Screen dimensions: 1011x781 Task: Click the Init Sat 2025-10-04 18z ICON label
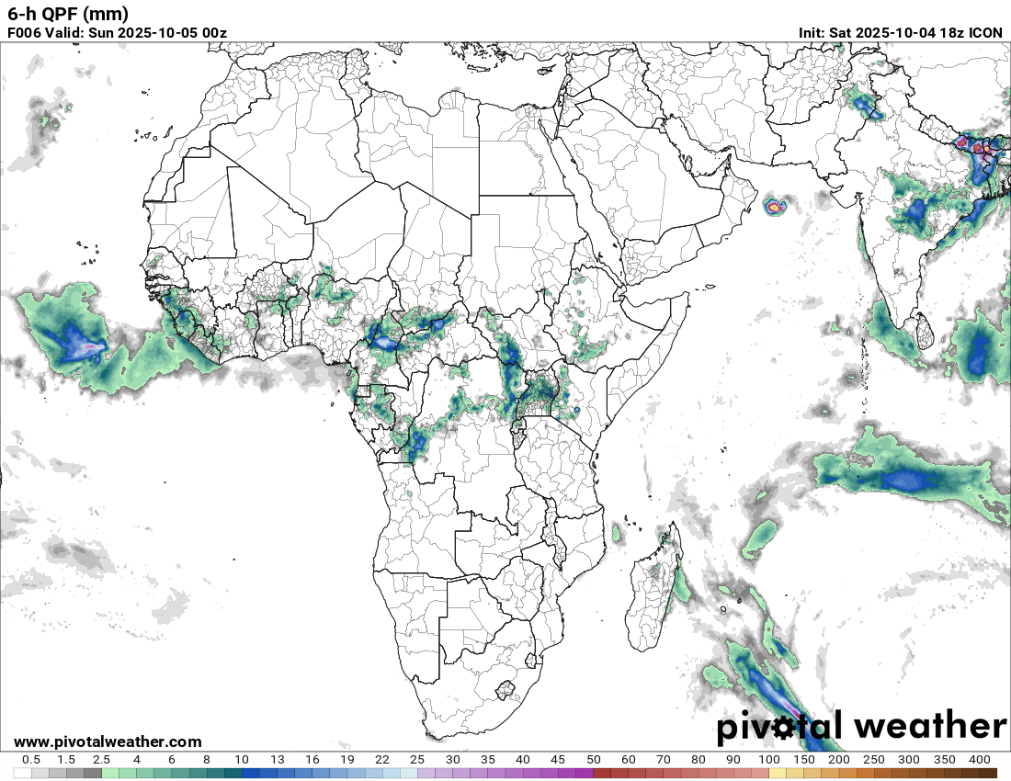point(901,33)
